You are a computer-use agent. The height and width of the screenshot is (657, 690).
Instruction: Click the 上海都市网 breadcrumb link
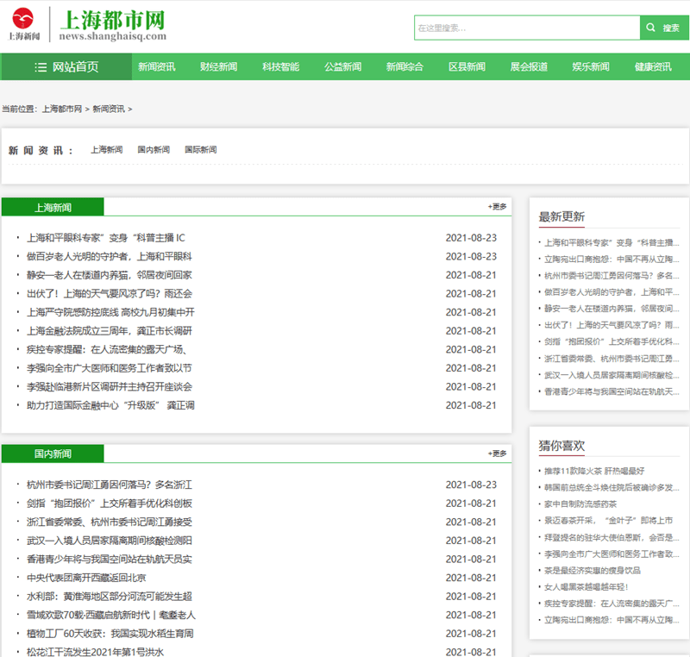62,109
